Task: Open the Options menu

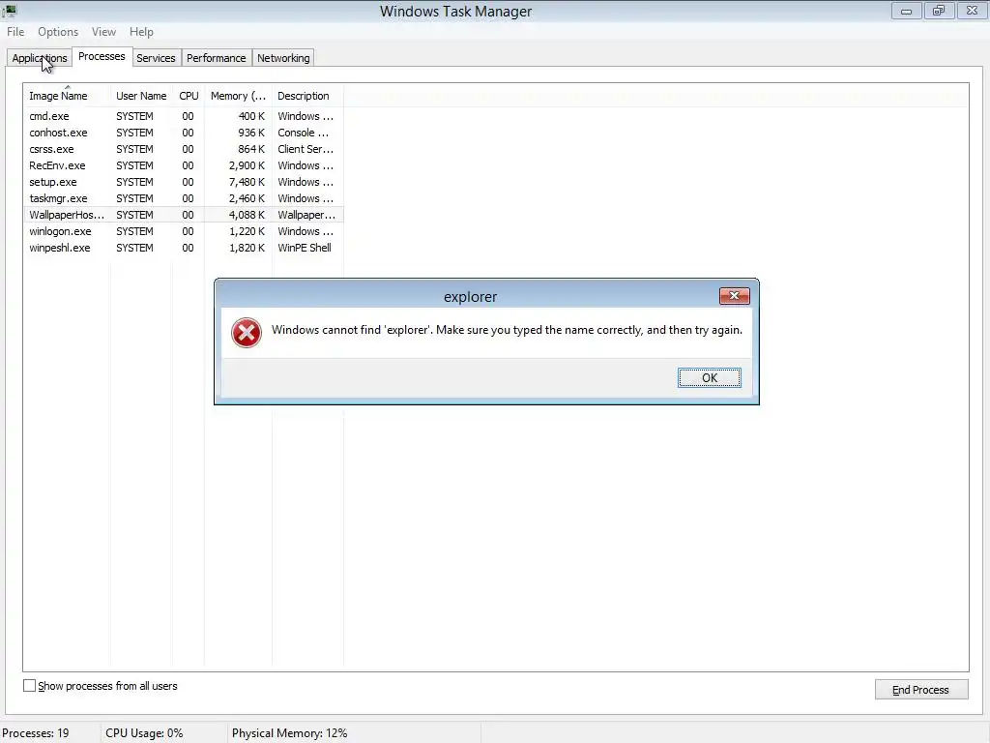Action: coord(58,32)
